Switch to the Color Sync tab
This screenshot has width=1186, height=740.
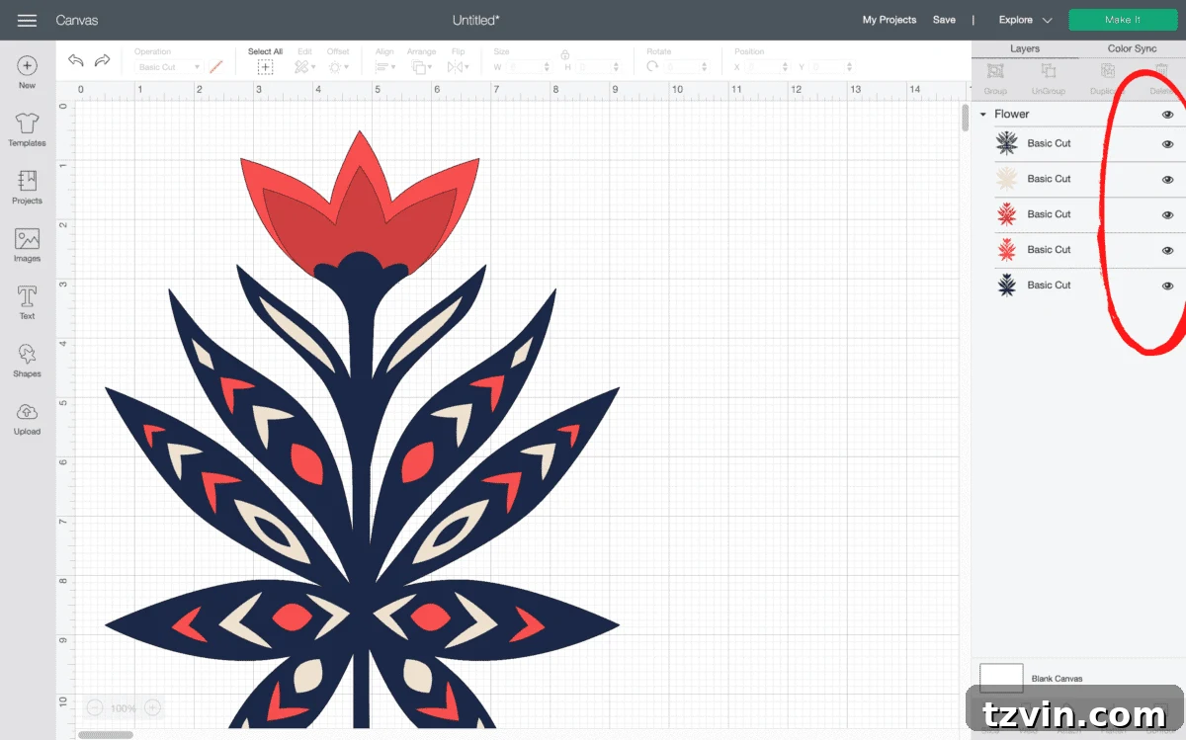(x=1132, y=48)
